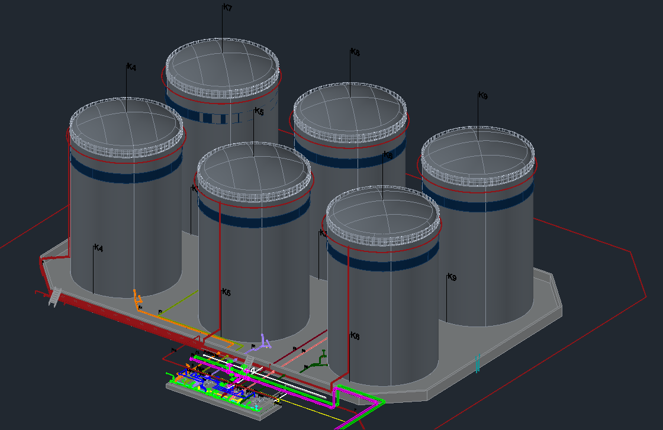Click the K6 label near the front tank
The image size is (663, 430).
coord(353,335)
